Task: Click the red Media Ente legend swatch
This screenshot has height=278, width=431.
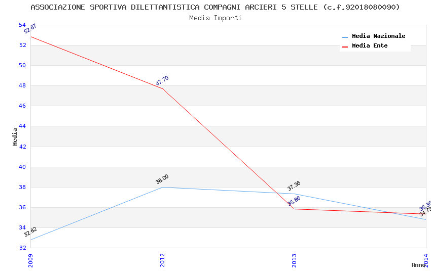Action: (x=345, y=47)
